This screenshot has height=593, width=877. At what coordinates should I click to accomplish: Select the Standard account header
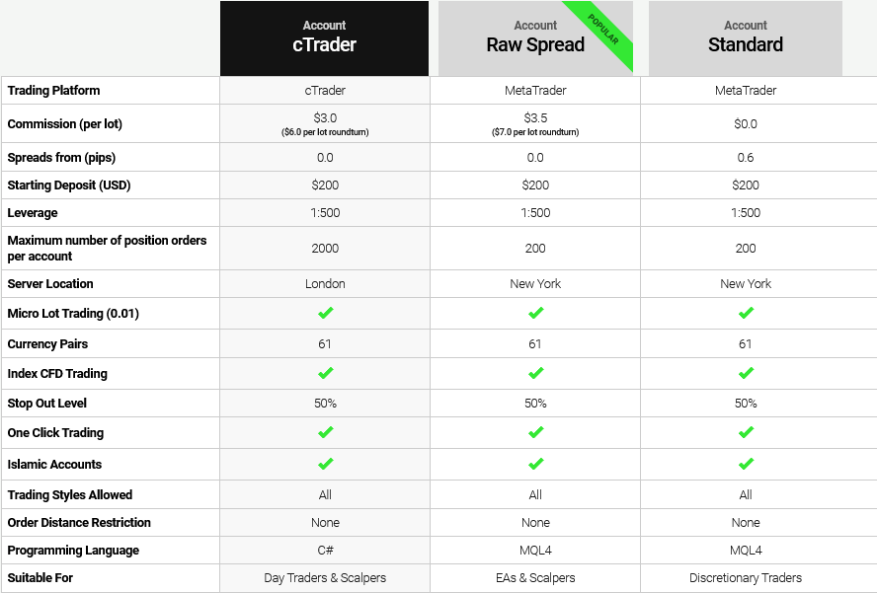point(746,38)
